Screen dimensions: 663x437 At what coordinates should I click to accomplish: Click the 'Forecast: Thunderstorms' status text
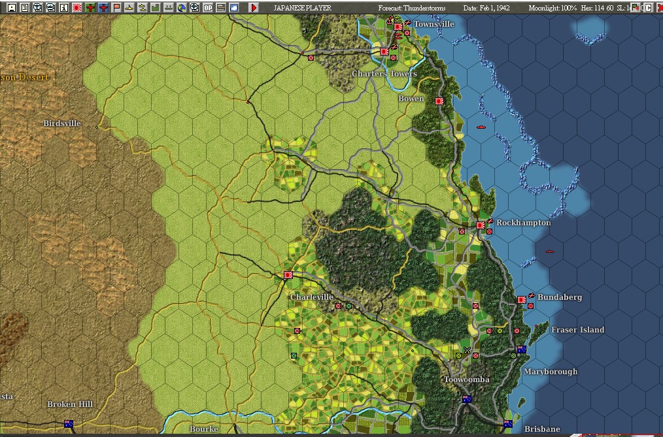tap(412, 8)
